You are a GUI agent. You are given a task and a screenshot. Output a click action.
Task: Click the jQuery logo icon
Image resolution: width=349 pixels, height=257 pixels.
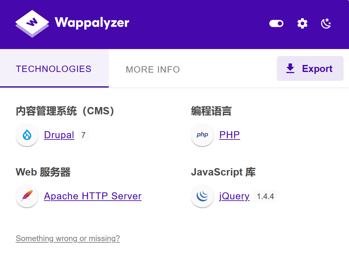pyautogui.click(x=202, y=196)
